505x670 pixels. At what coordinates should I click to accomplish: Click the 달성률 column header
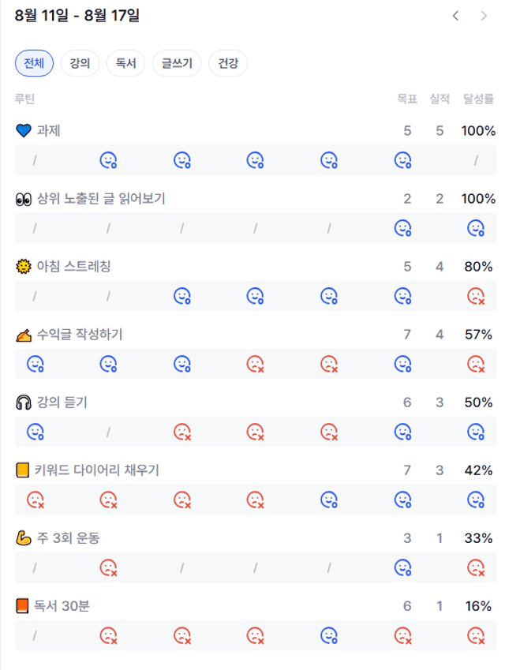(478, 99)
